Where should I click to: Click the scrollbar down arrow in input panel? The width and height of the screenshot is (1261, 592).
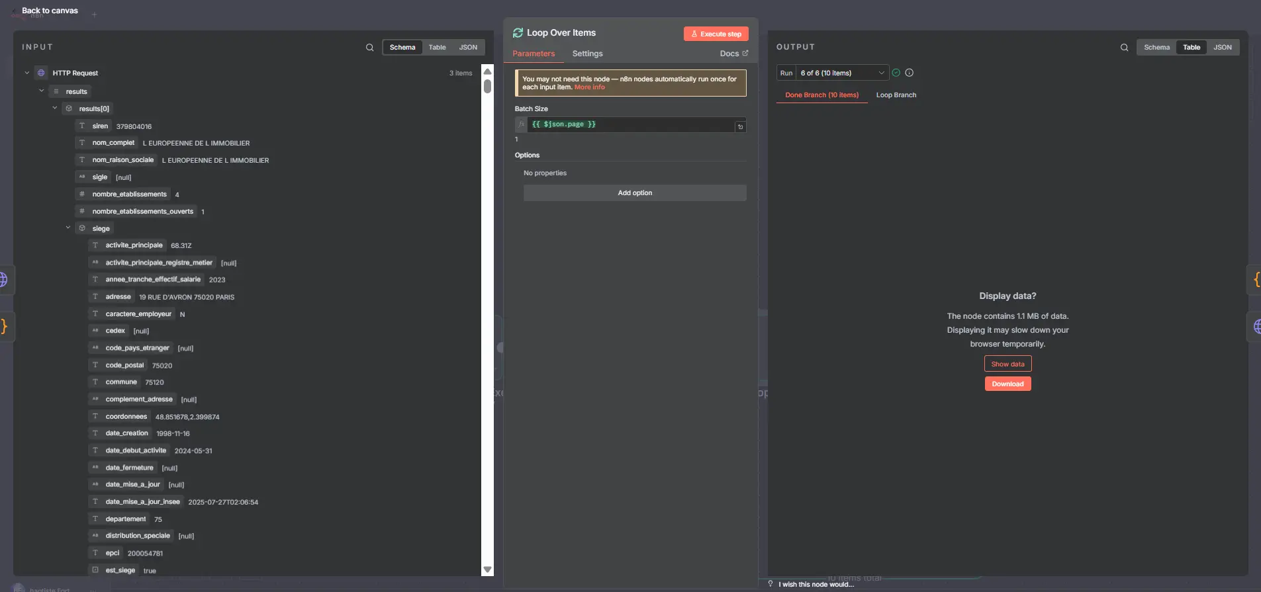[x=487, y=570]
